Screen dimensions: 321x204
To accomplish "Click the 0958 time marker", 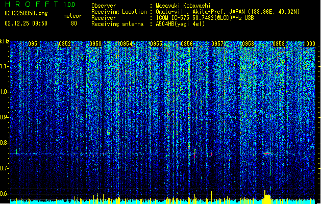I will (x=248, y=44).
